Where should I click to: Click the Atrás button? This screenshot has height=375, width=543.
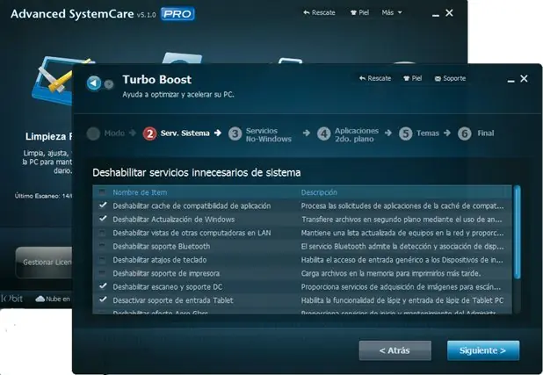point(395,350)
